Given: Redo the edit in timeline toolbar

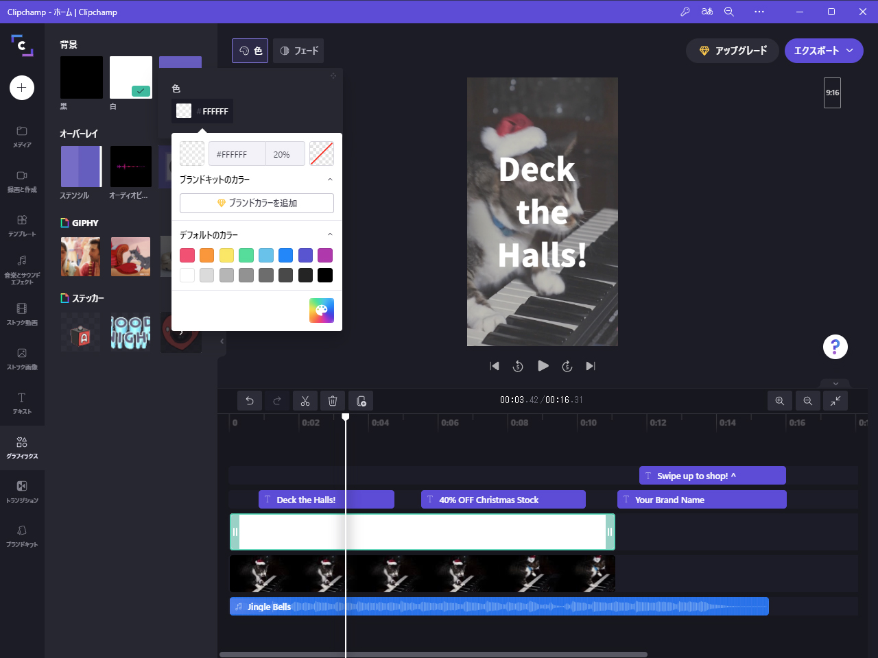Looking at the screenshot, I should tap(277, 401).
